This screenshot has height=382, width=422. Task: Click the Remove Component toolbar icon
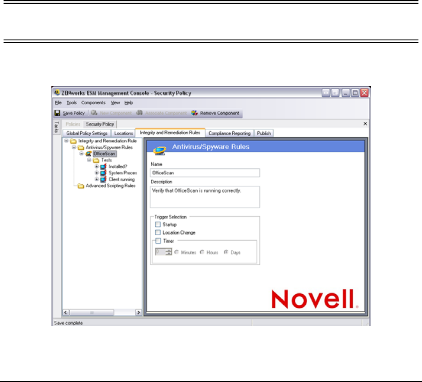tap(194, 113)
